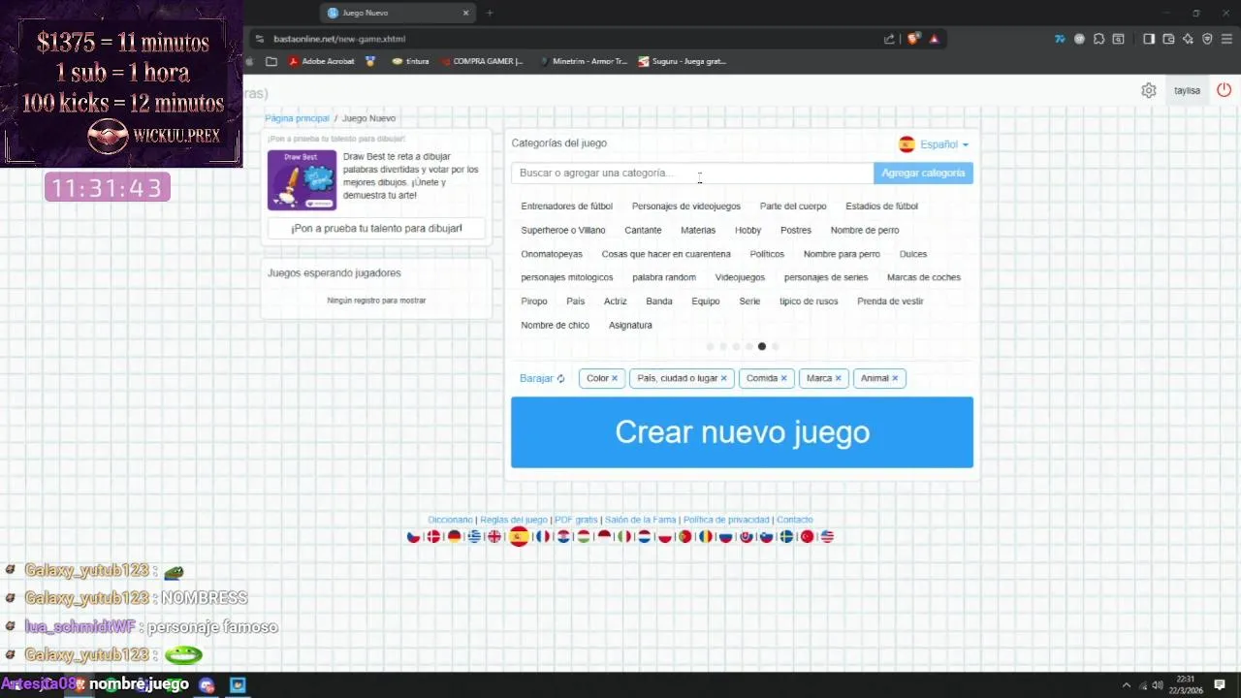The width and height of the screenshot is (1241, 698).
Task: Open the settings gear icon
Action: coord(1148,90)
